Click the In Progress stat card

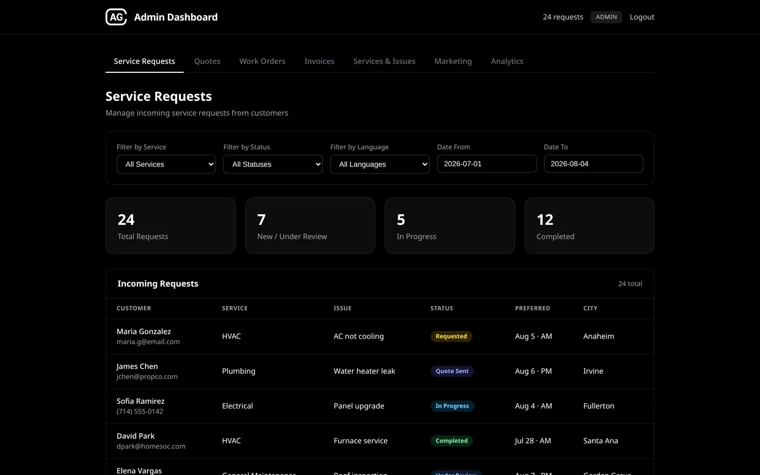point(450,226)
